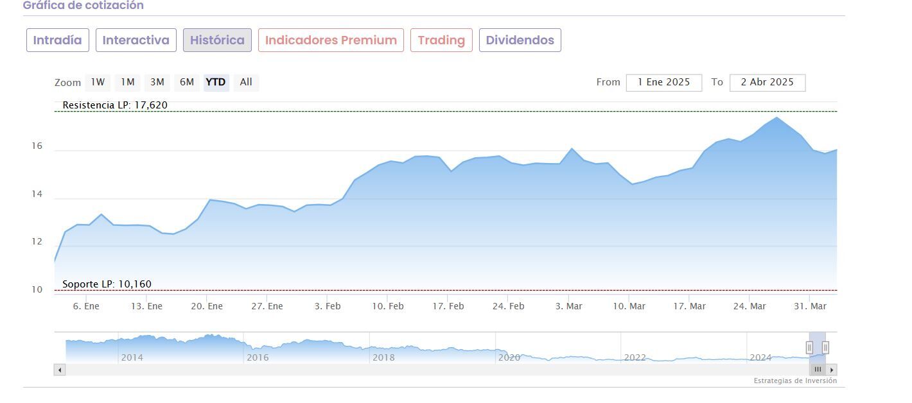
Task: Click the navigator right range handle
Action: (825, 348)
